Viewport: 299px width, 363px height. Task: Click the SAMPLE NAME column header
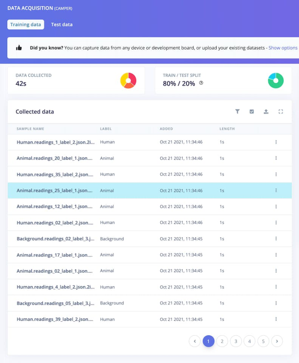coord(30,129)
